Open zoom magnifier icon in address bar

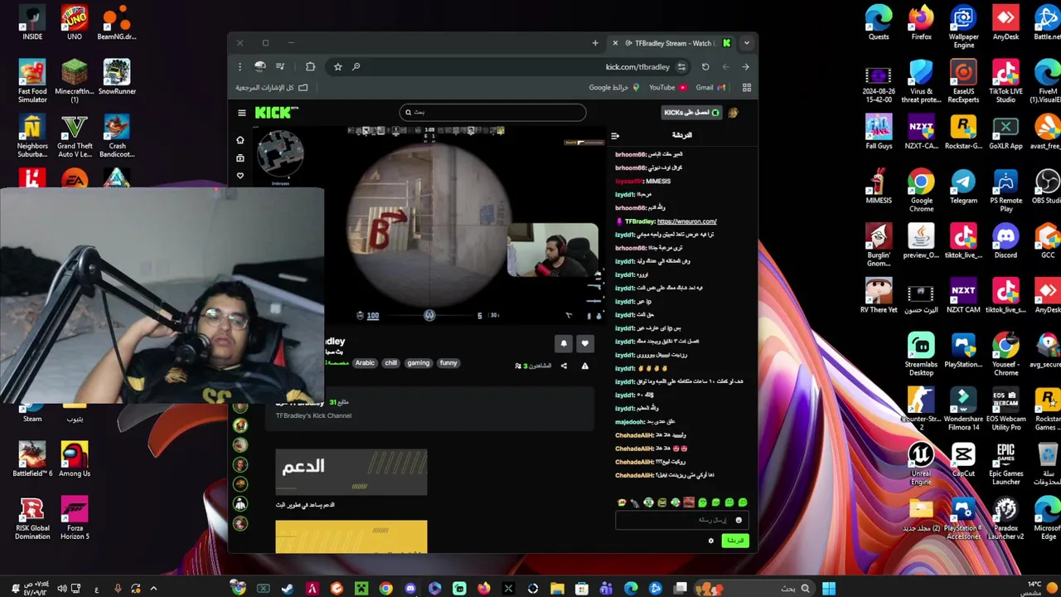click(356, 66)
